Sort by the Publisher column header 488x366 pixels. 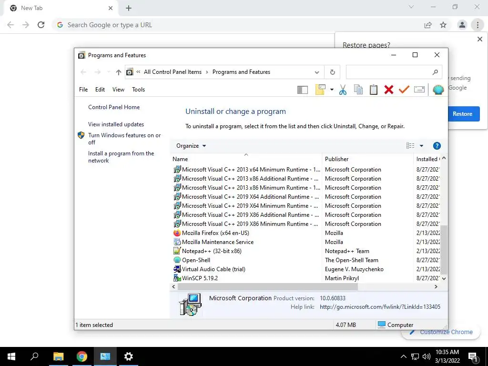[367, 159]
